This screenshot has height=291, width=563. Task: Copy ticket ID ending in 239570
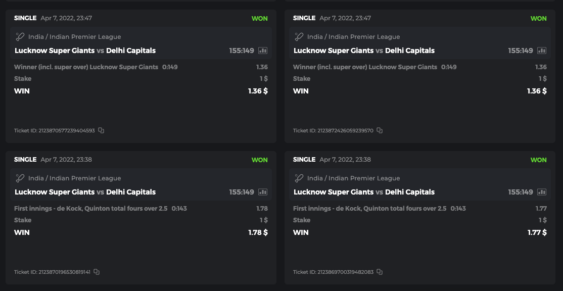coord(380,130)
